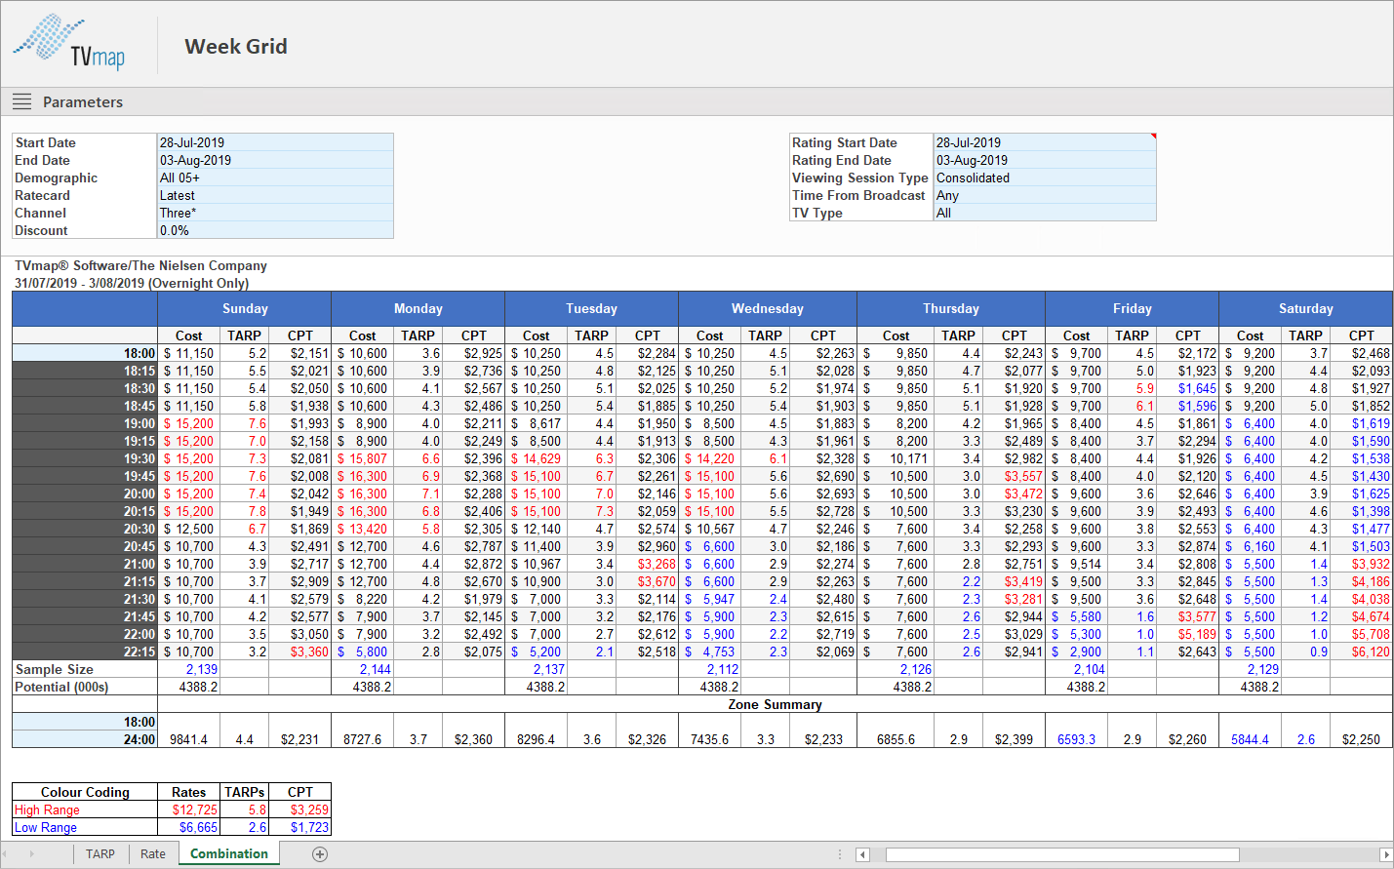The height and width of the screenshot is (869, 1394).
Task: Click the Thursday column header
Action: coord(951,308)
